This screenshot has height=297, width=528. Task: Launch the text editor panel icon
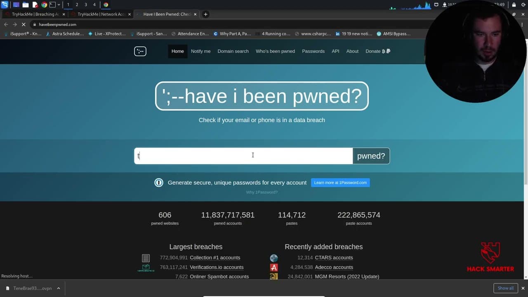pos(35,5)
